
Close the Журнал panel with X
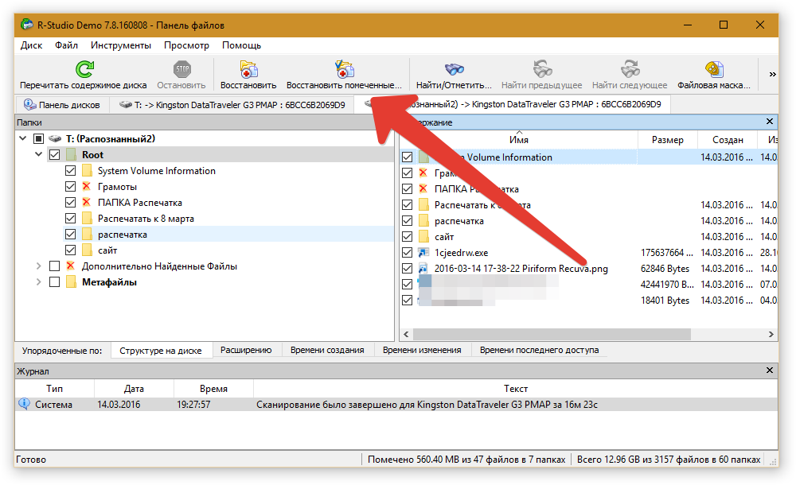pyautogui.click(x=770, y=371)
